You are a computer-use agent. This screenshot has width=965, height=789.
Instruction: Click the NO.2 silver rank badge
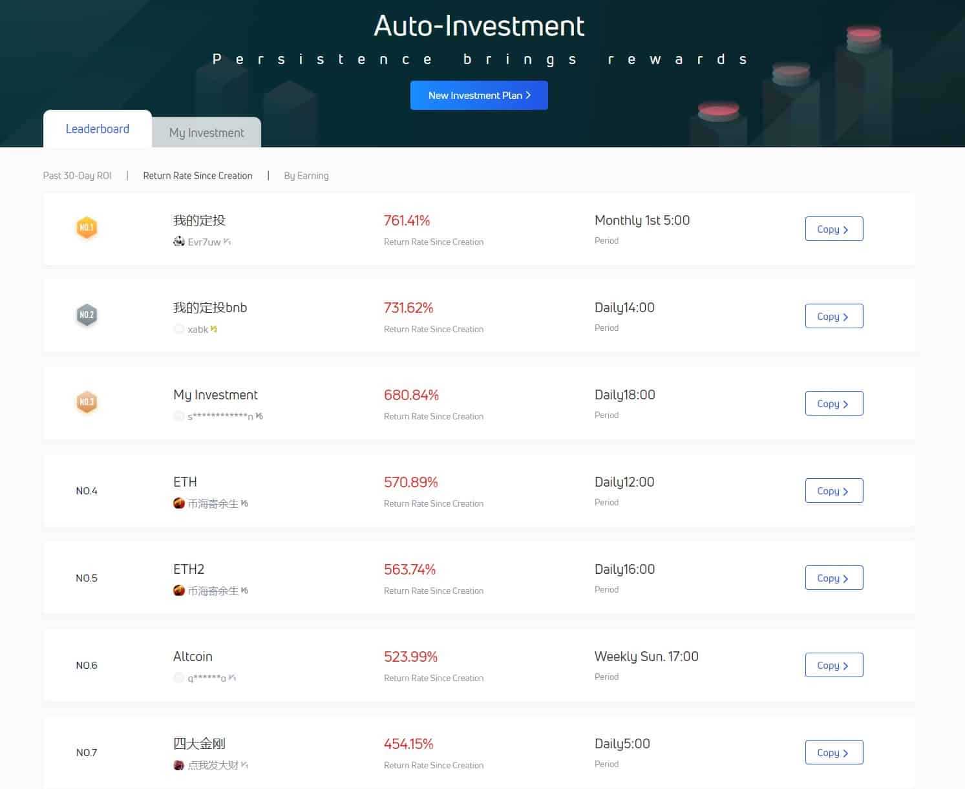click(87, 315)
